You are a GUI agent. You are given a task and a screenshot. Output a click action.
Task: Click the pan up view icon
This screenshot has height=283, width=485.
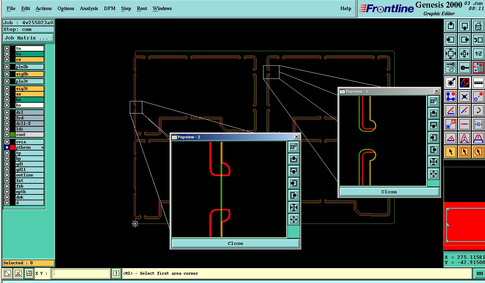[450, 26]
